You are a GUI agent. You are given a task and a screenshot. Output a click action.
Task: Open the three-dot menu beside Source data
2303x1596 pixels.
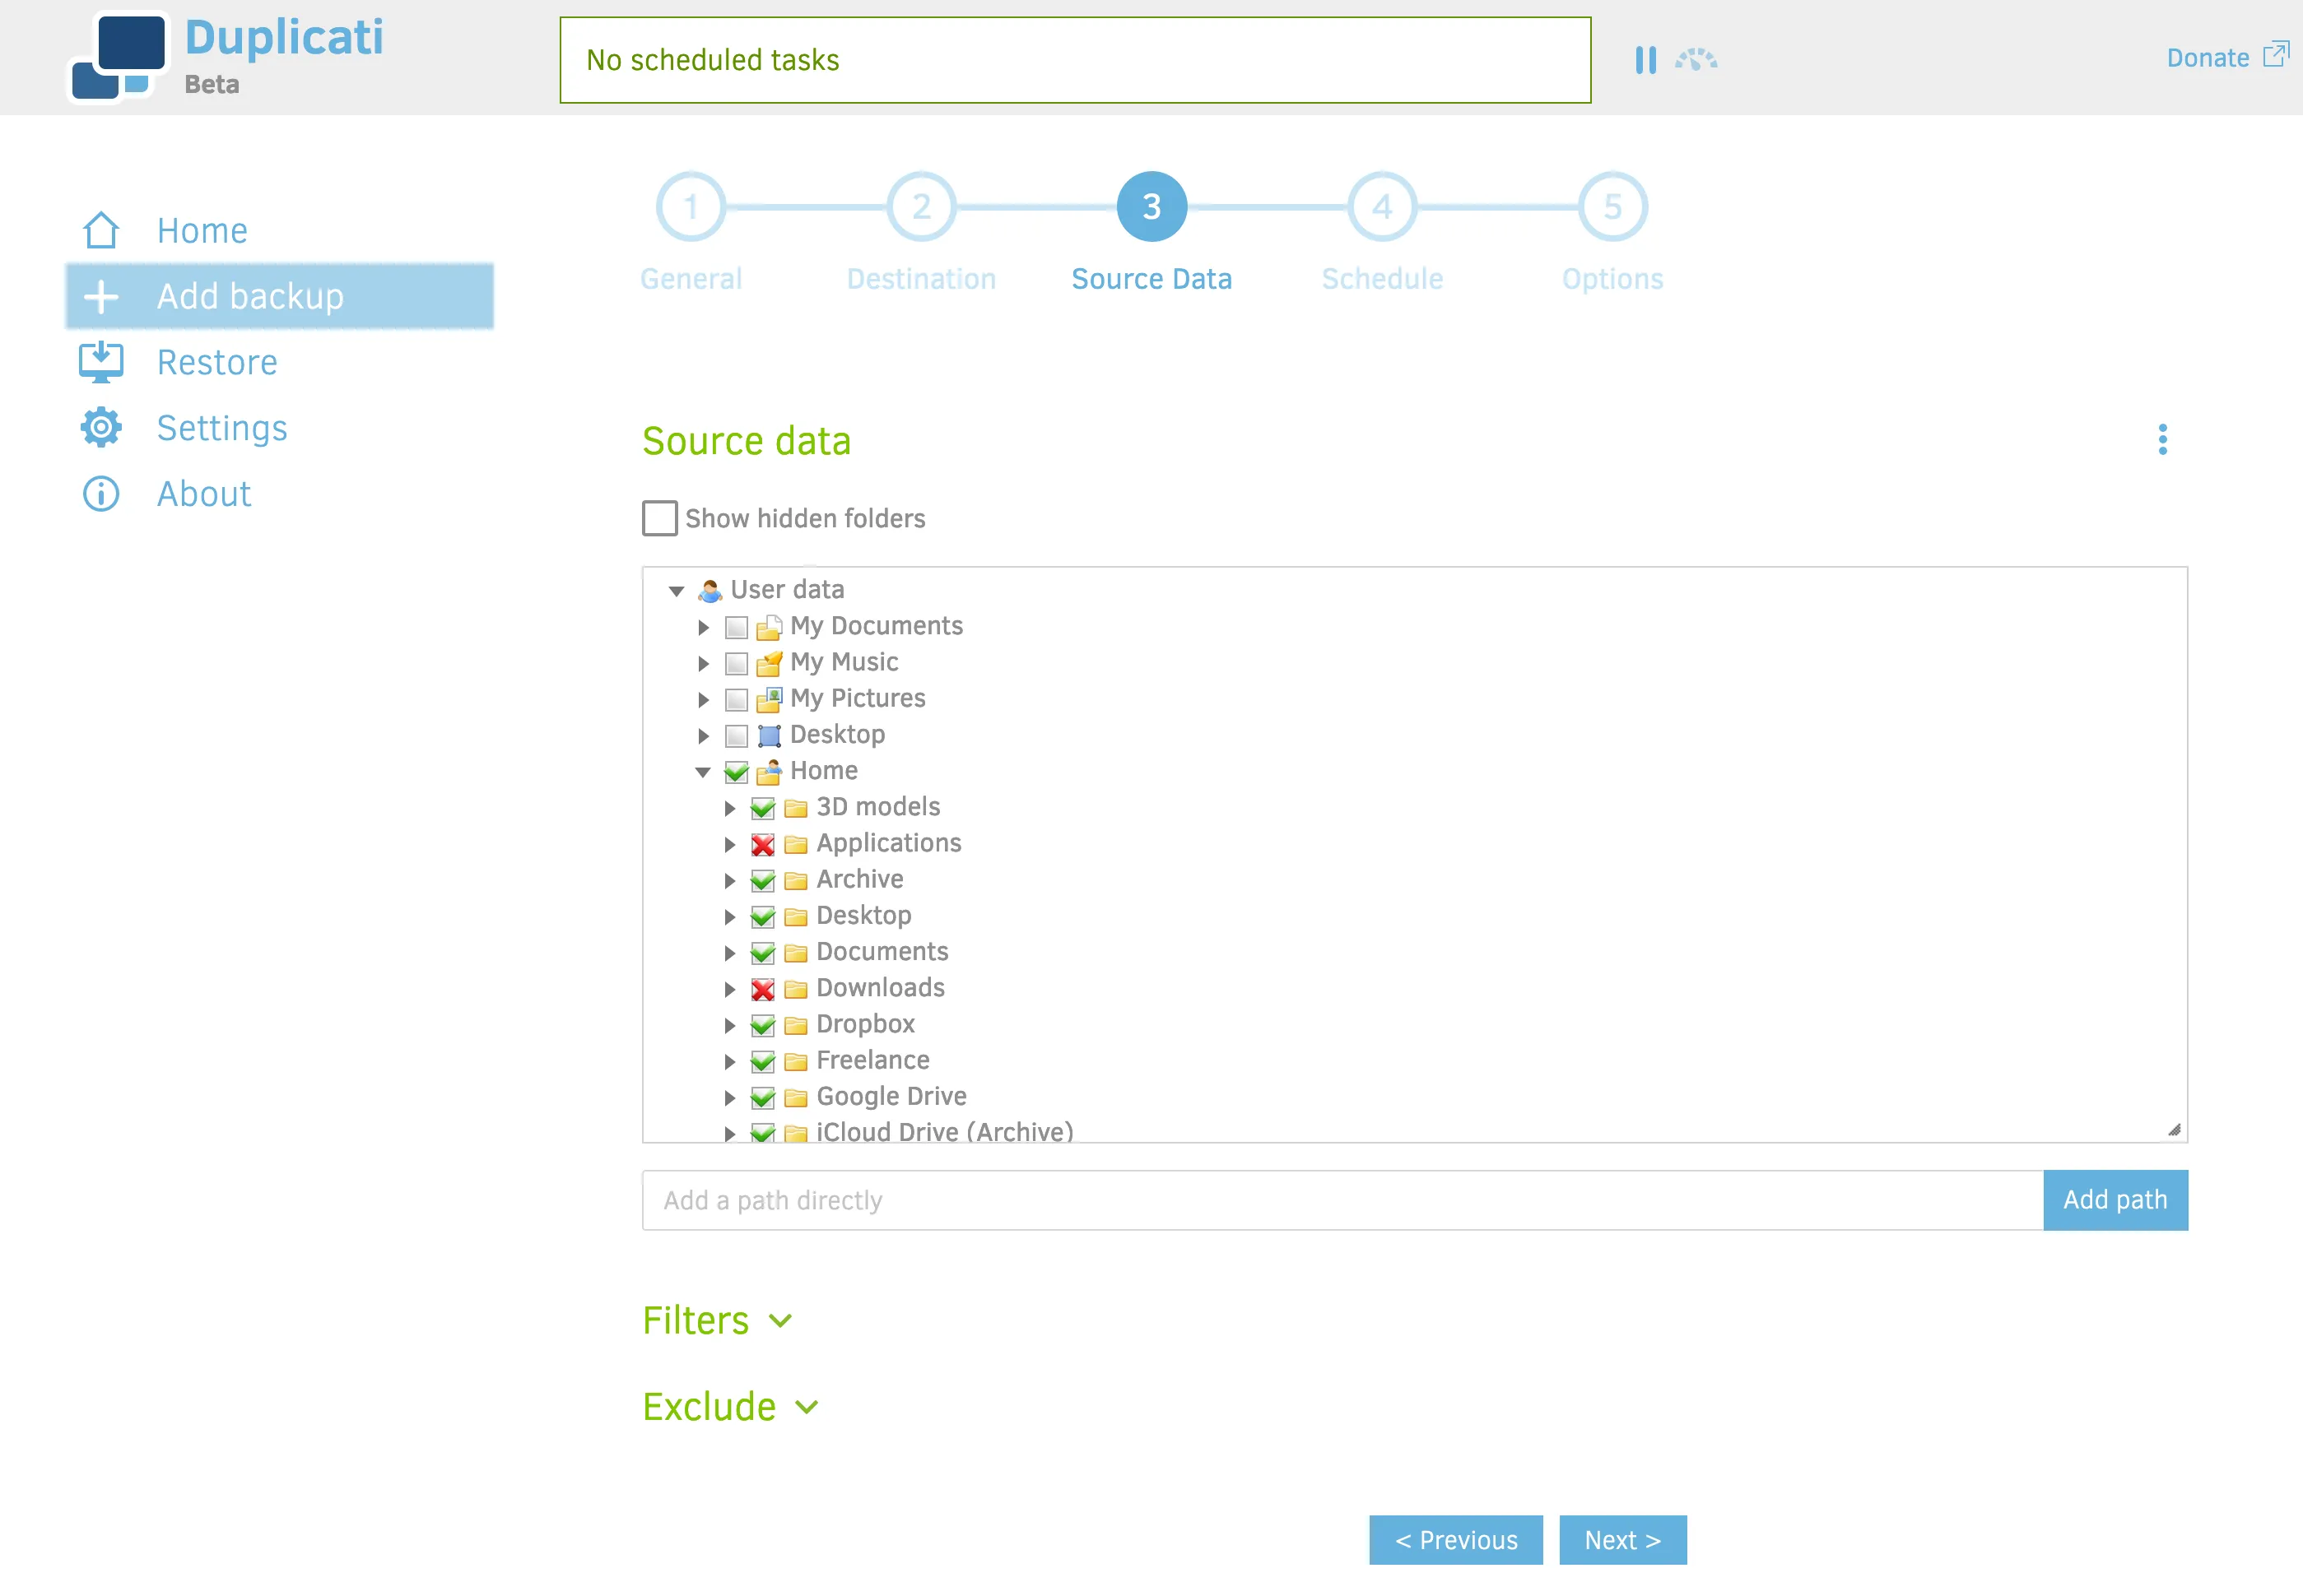[x=2163, y=440]
